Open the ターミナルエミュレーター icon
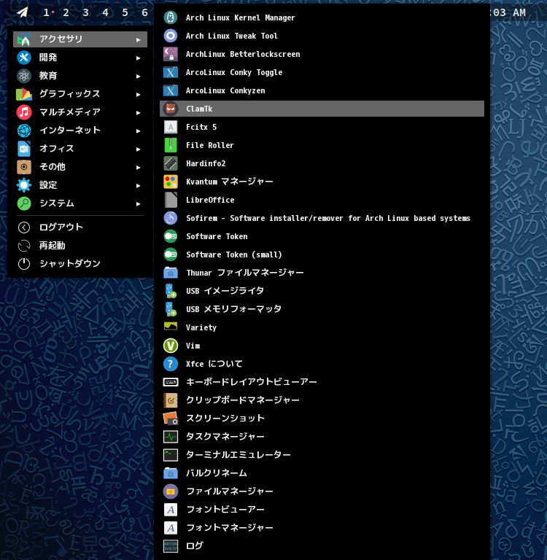 [171, 455]
